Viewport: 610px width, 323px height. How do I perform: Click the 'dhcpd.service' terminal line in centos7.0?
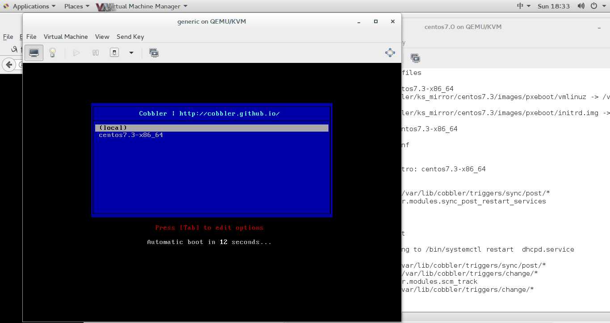[488, 249]
